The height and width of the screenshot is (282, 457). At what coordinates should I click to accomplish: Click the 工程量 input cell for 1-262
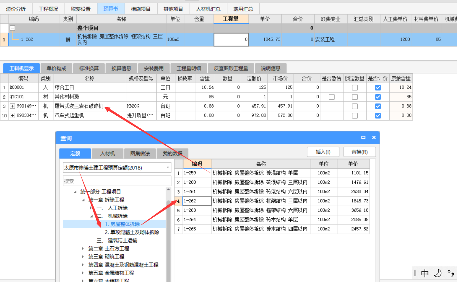pos(231,39)
